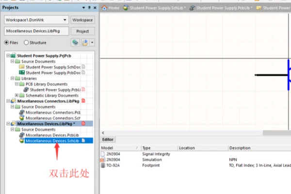The width and height of the screenshot is (291, 194).
Task: Click the Workspace button
Action: pyautogui.click(x=82, y=20)
